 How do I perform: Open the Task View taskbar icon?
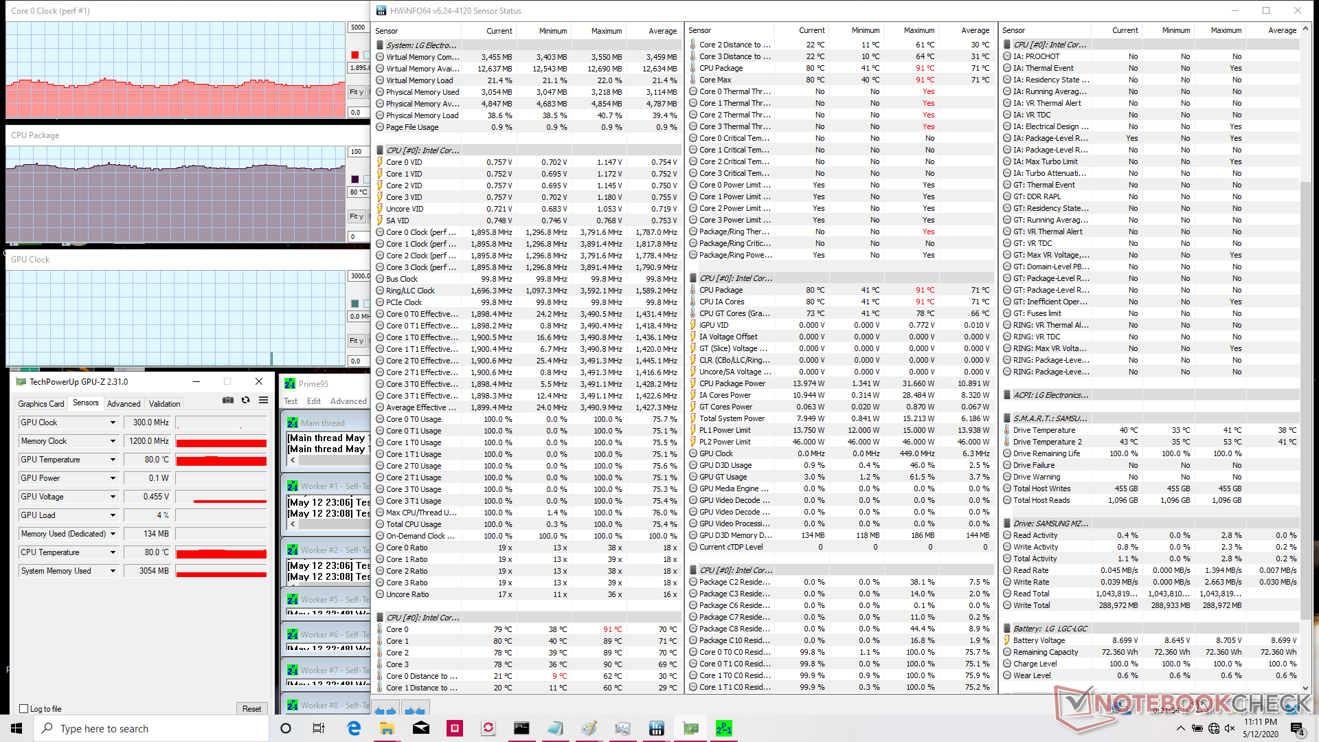coord(318,728)
